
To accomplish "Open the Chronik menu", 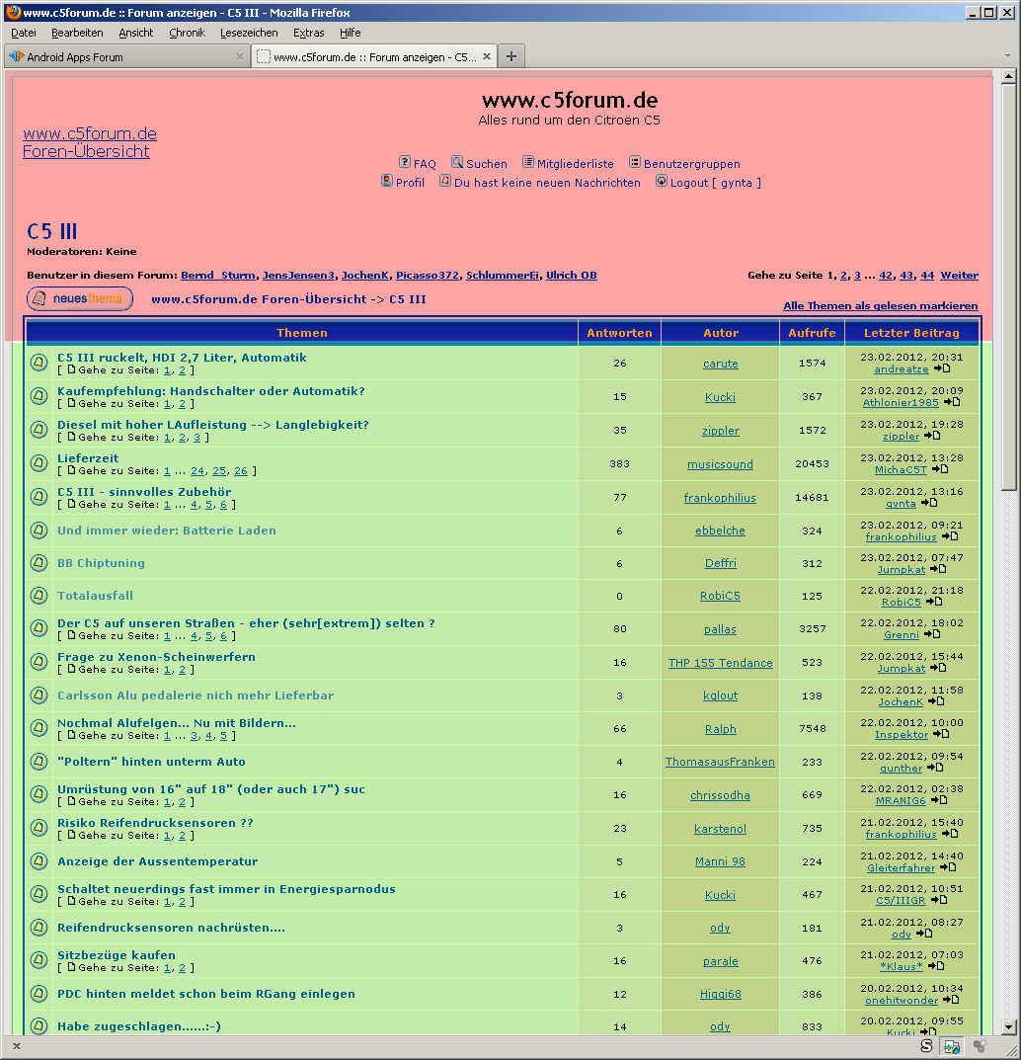I will (187, 33).
